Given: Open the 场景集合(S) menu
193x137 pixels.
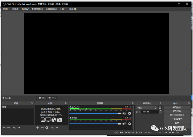Looking at the screenshot, I should coord(51,9).
